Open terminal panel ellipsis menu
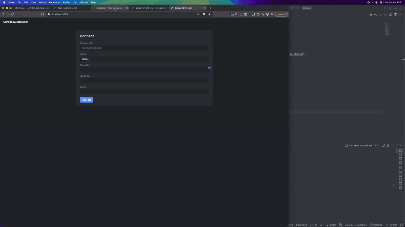 [x=393, y=145]
